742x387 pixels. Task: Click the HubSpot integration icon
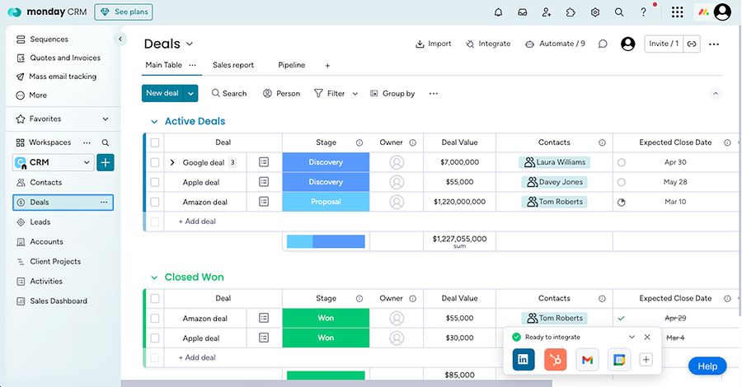pos(555,360)
